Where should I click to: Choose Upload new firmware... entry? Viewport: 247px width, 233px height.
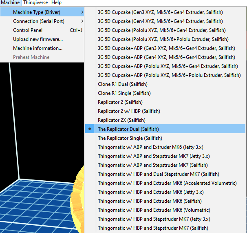(42, 39)
